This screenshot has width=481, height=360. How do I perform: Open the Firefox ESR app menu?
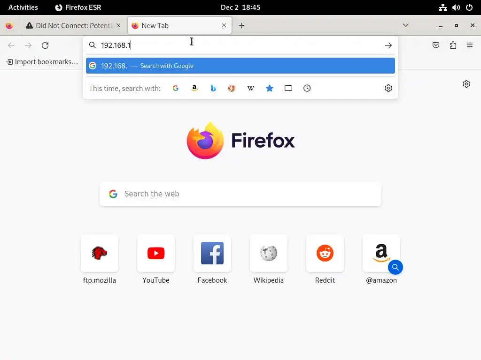point(78,7)
